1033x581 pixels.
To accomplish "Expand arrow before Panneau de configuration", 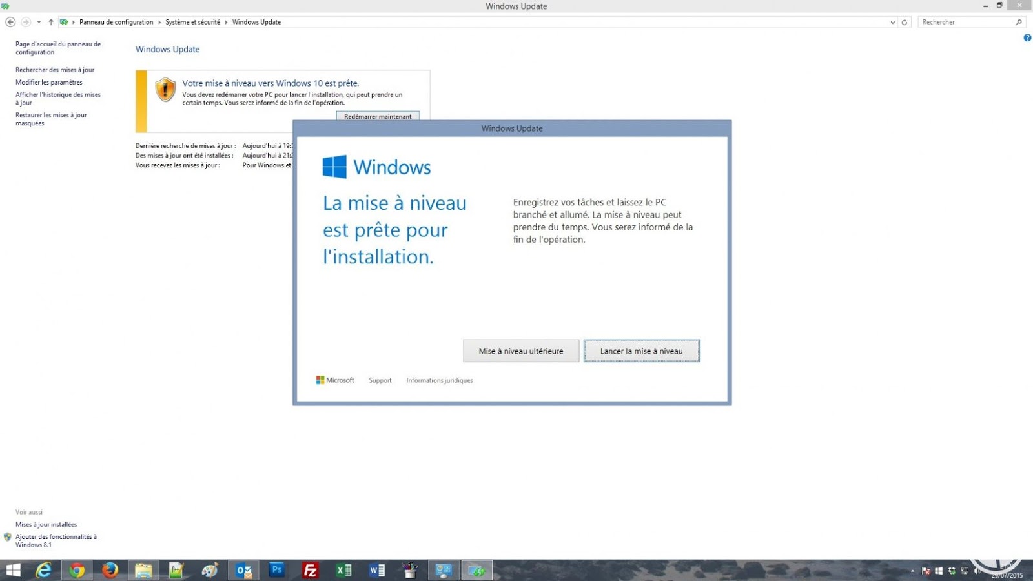I will point(74,22).
